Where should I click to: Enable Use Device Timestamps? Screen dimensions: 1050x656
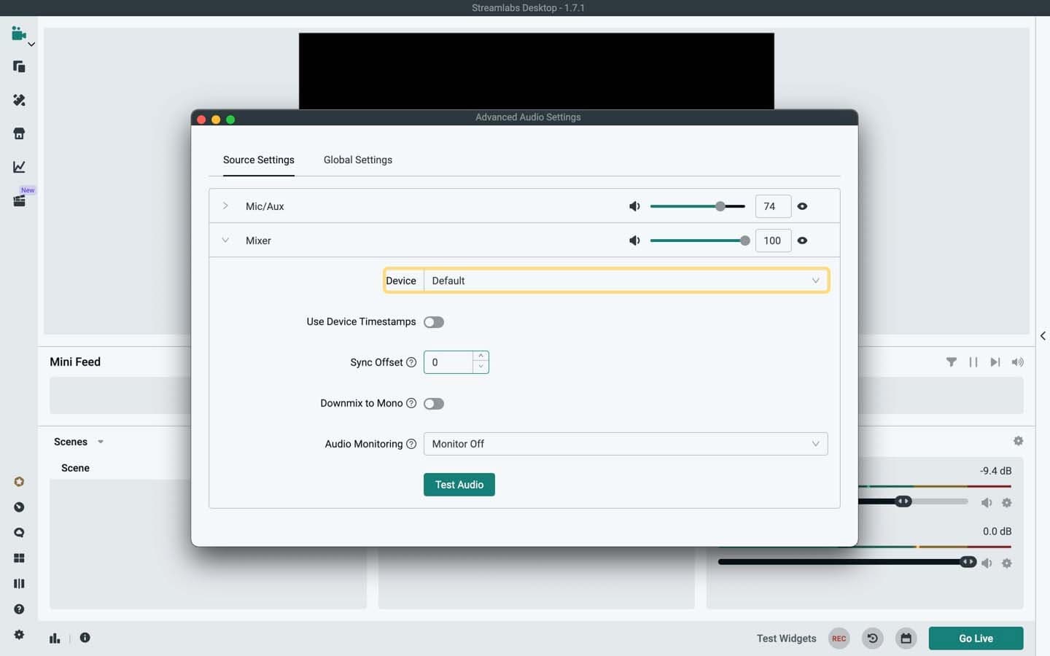[434, 321]
